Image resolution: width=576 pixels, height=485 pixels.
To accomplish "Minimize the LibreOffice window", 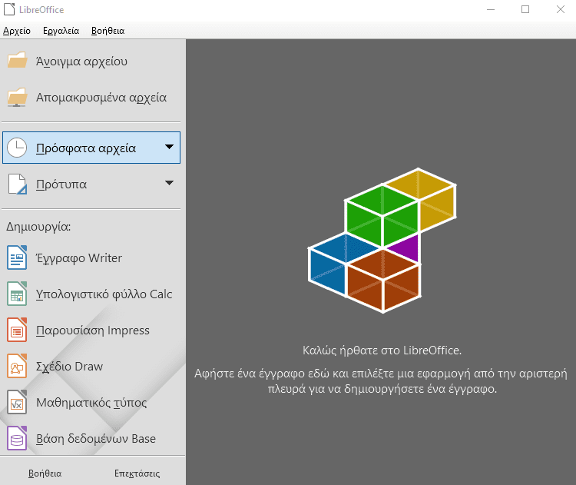I will [491, 9].
